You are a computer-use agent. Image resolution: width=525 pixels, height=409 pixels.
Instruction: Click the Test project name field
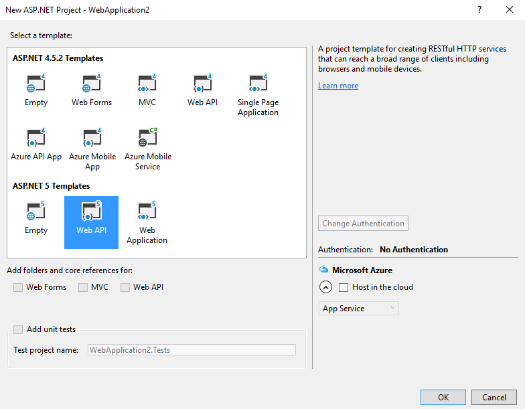[x=192, y=349]
